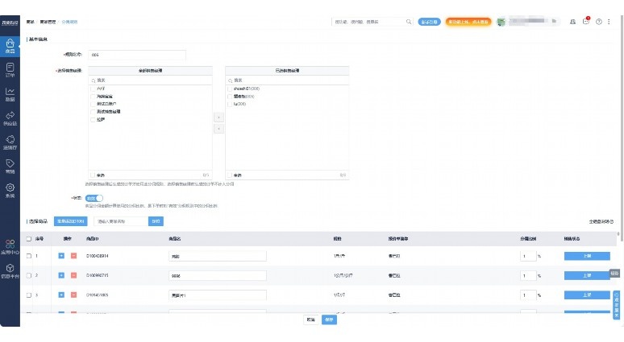
Task: Go to the second breadcrumb item
Action: (x=48, y=22)
